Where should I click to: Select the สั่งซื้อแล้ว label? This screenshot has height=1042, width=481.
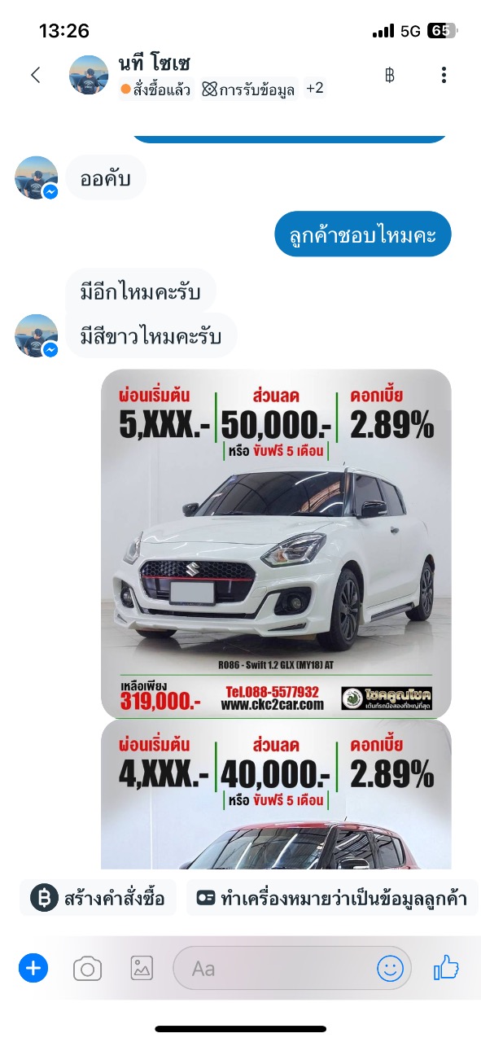(156, 89)
